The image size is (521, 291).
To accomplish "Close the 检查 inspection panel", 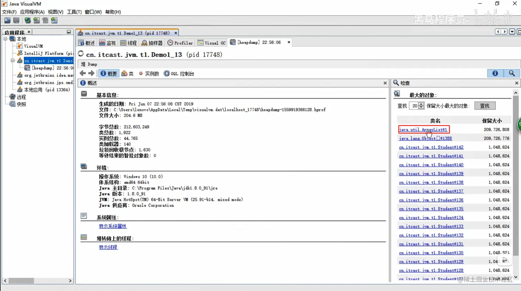I will [517, 83].
